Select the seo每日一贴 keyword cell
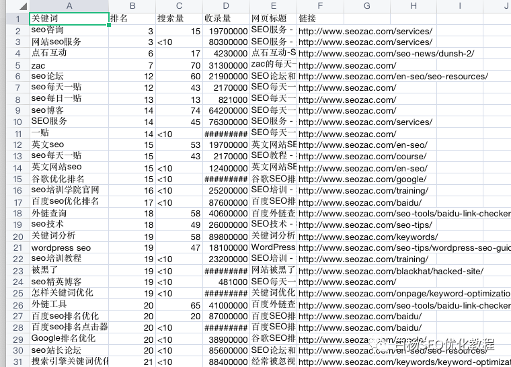This screenshot has width=511, height=367. [x=69, y=99]
